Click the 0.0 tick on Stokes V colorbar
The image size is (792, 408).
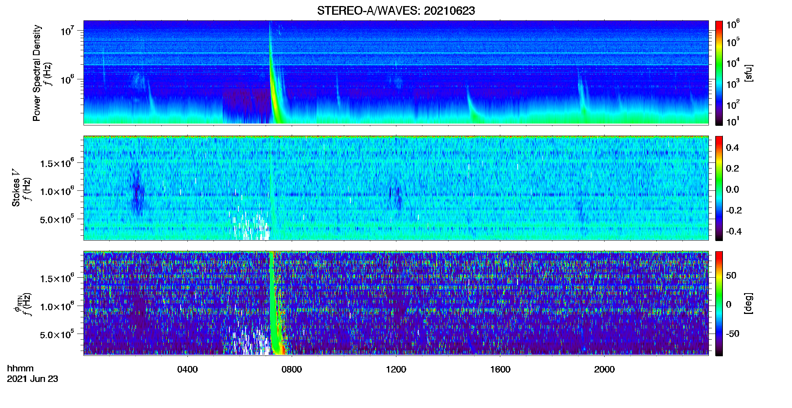[x=732, y=190]
